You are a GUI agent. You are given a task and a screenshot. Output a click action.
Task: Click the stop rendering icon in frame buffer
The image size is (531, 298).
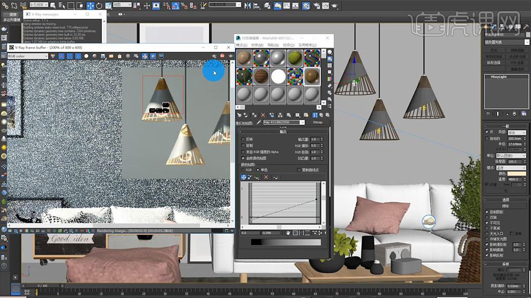tap(223, 56)
